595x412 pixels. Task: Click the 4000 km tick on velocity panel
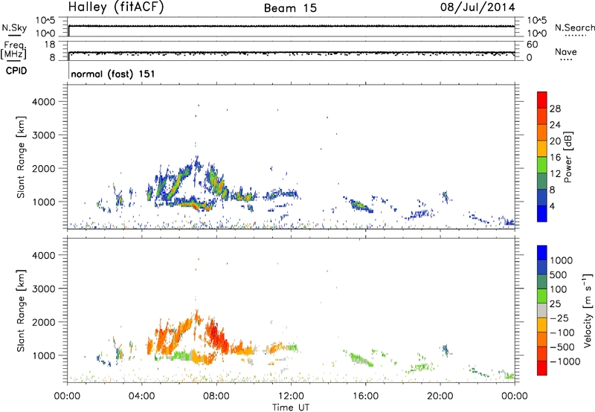[x=44, y=255]
